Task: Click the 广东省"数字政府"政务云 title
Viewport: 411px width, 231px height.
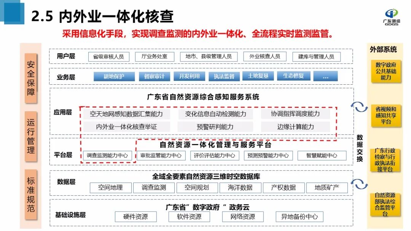Action: (208, 207)
